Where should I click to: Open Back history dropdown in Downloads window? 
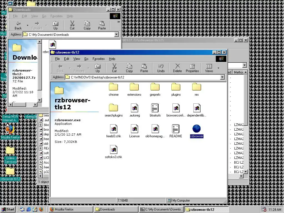click(x=27, y=25)
